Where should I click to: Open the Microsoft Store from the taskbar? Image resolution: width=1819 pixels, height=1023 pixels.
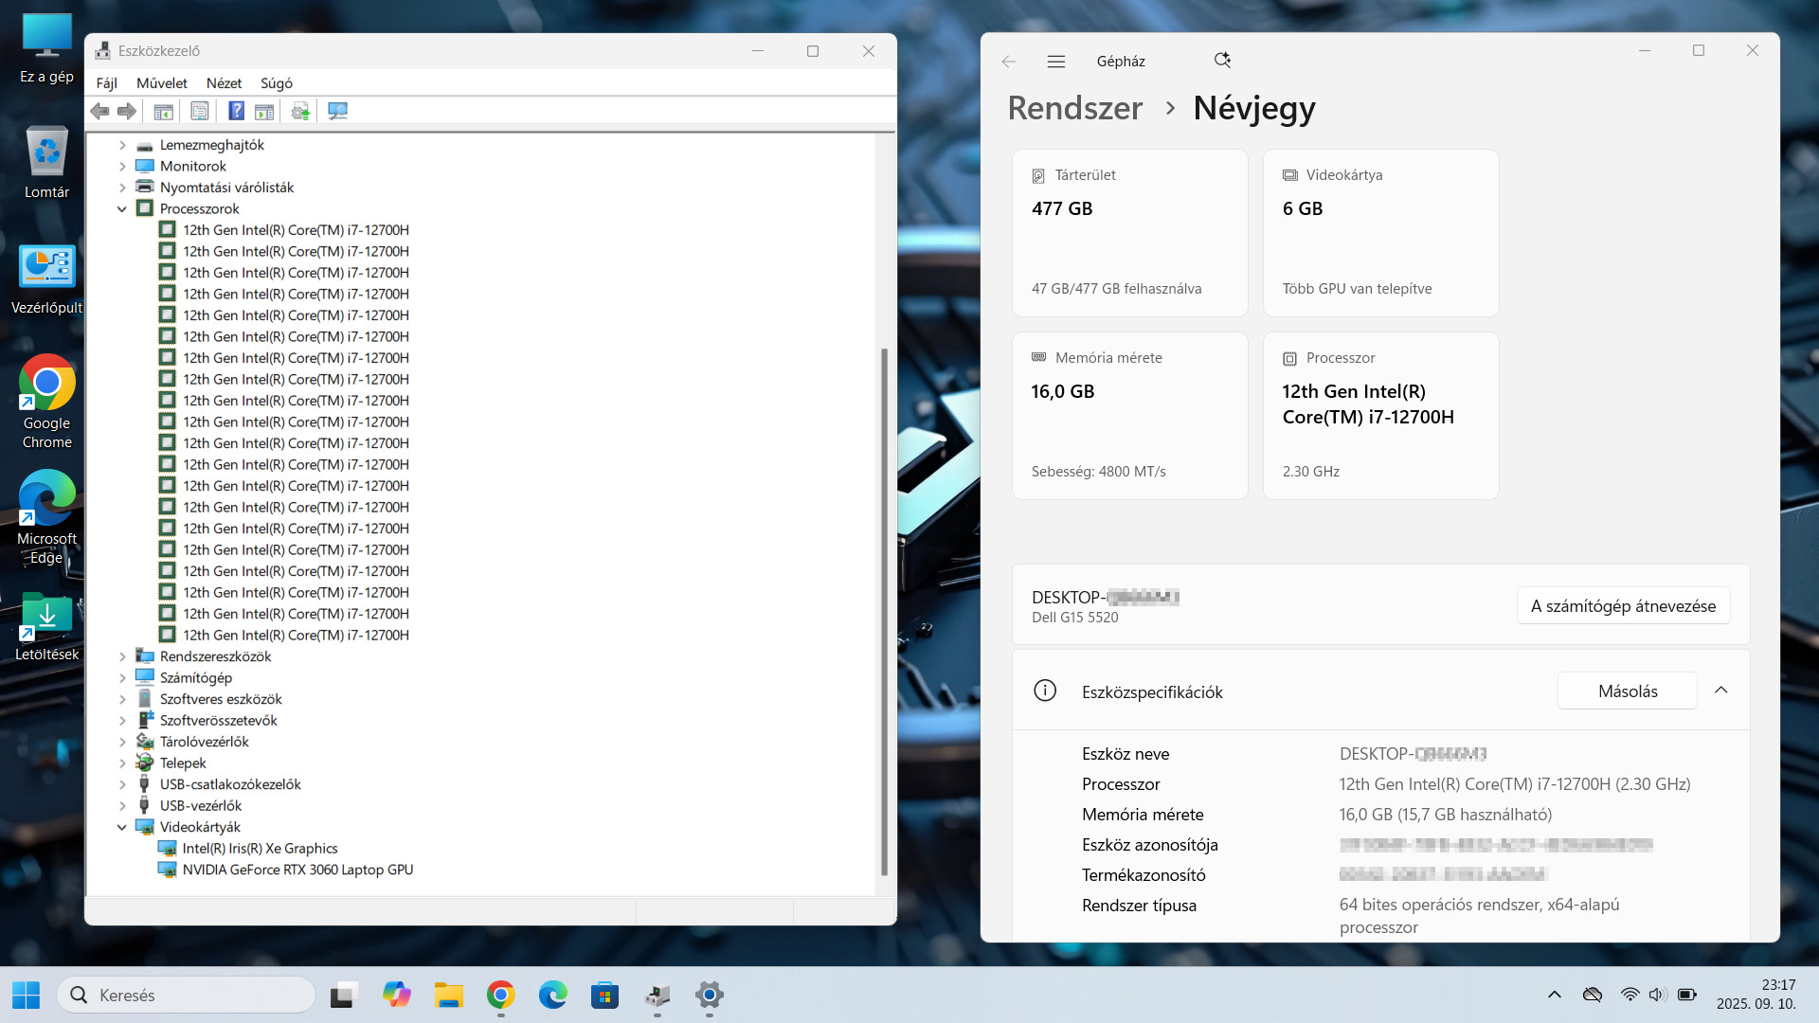point(604,995)
